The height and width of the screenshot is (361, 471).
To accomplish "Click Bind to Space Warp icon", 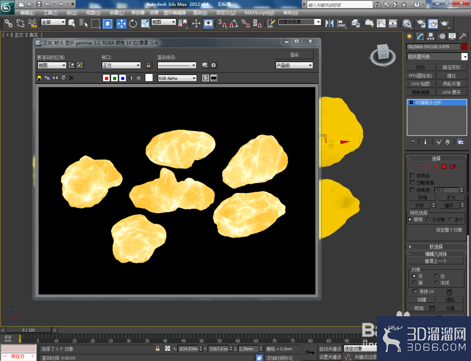I will pos(32,24).
